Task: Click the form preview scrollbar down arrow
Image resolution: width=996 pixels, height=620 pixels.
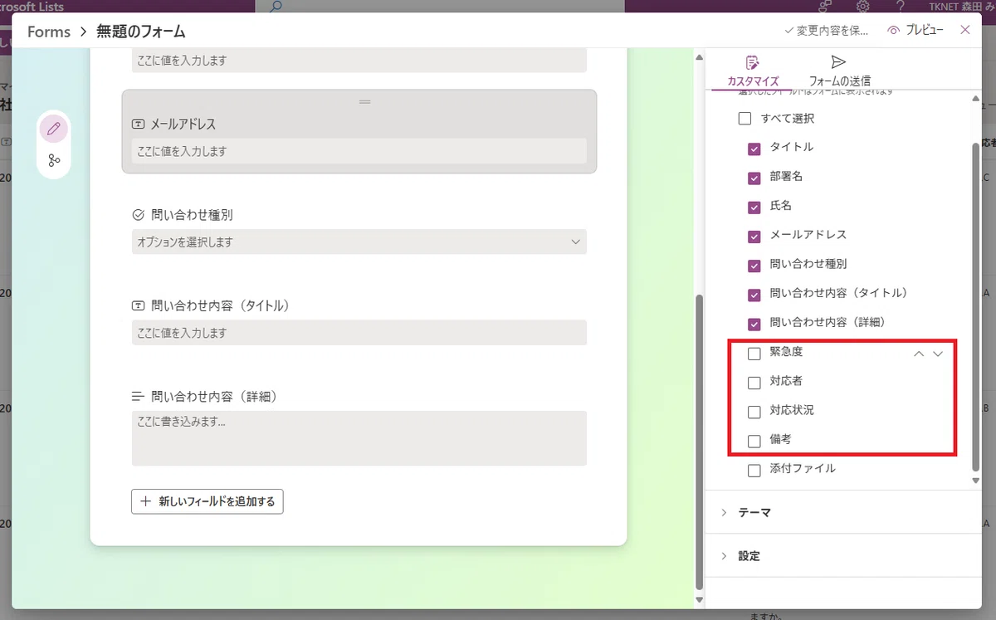Action: [x=699, y=599]
